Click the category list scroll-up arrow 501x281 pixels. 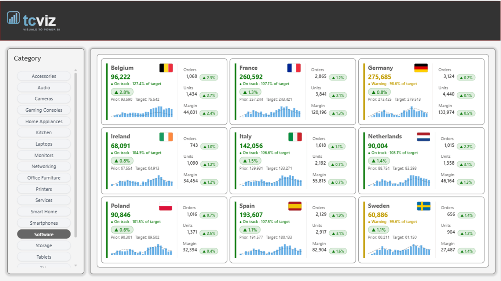coord(76,70)
